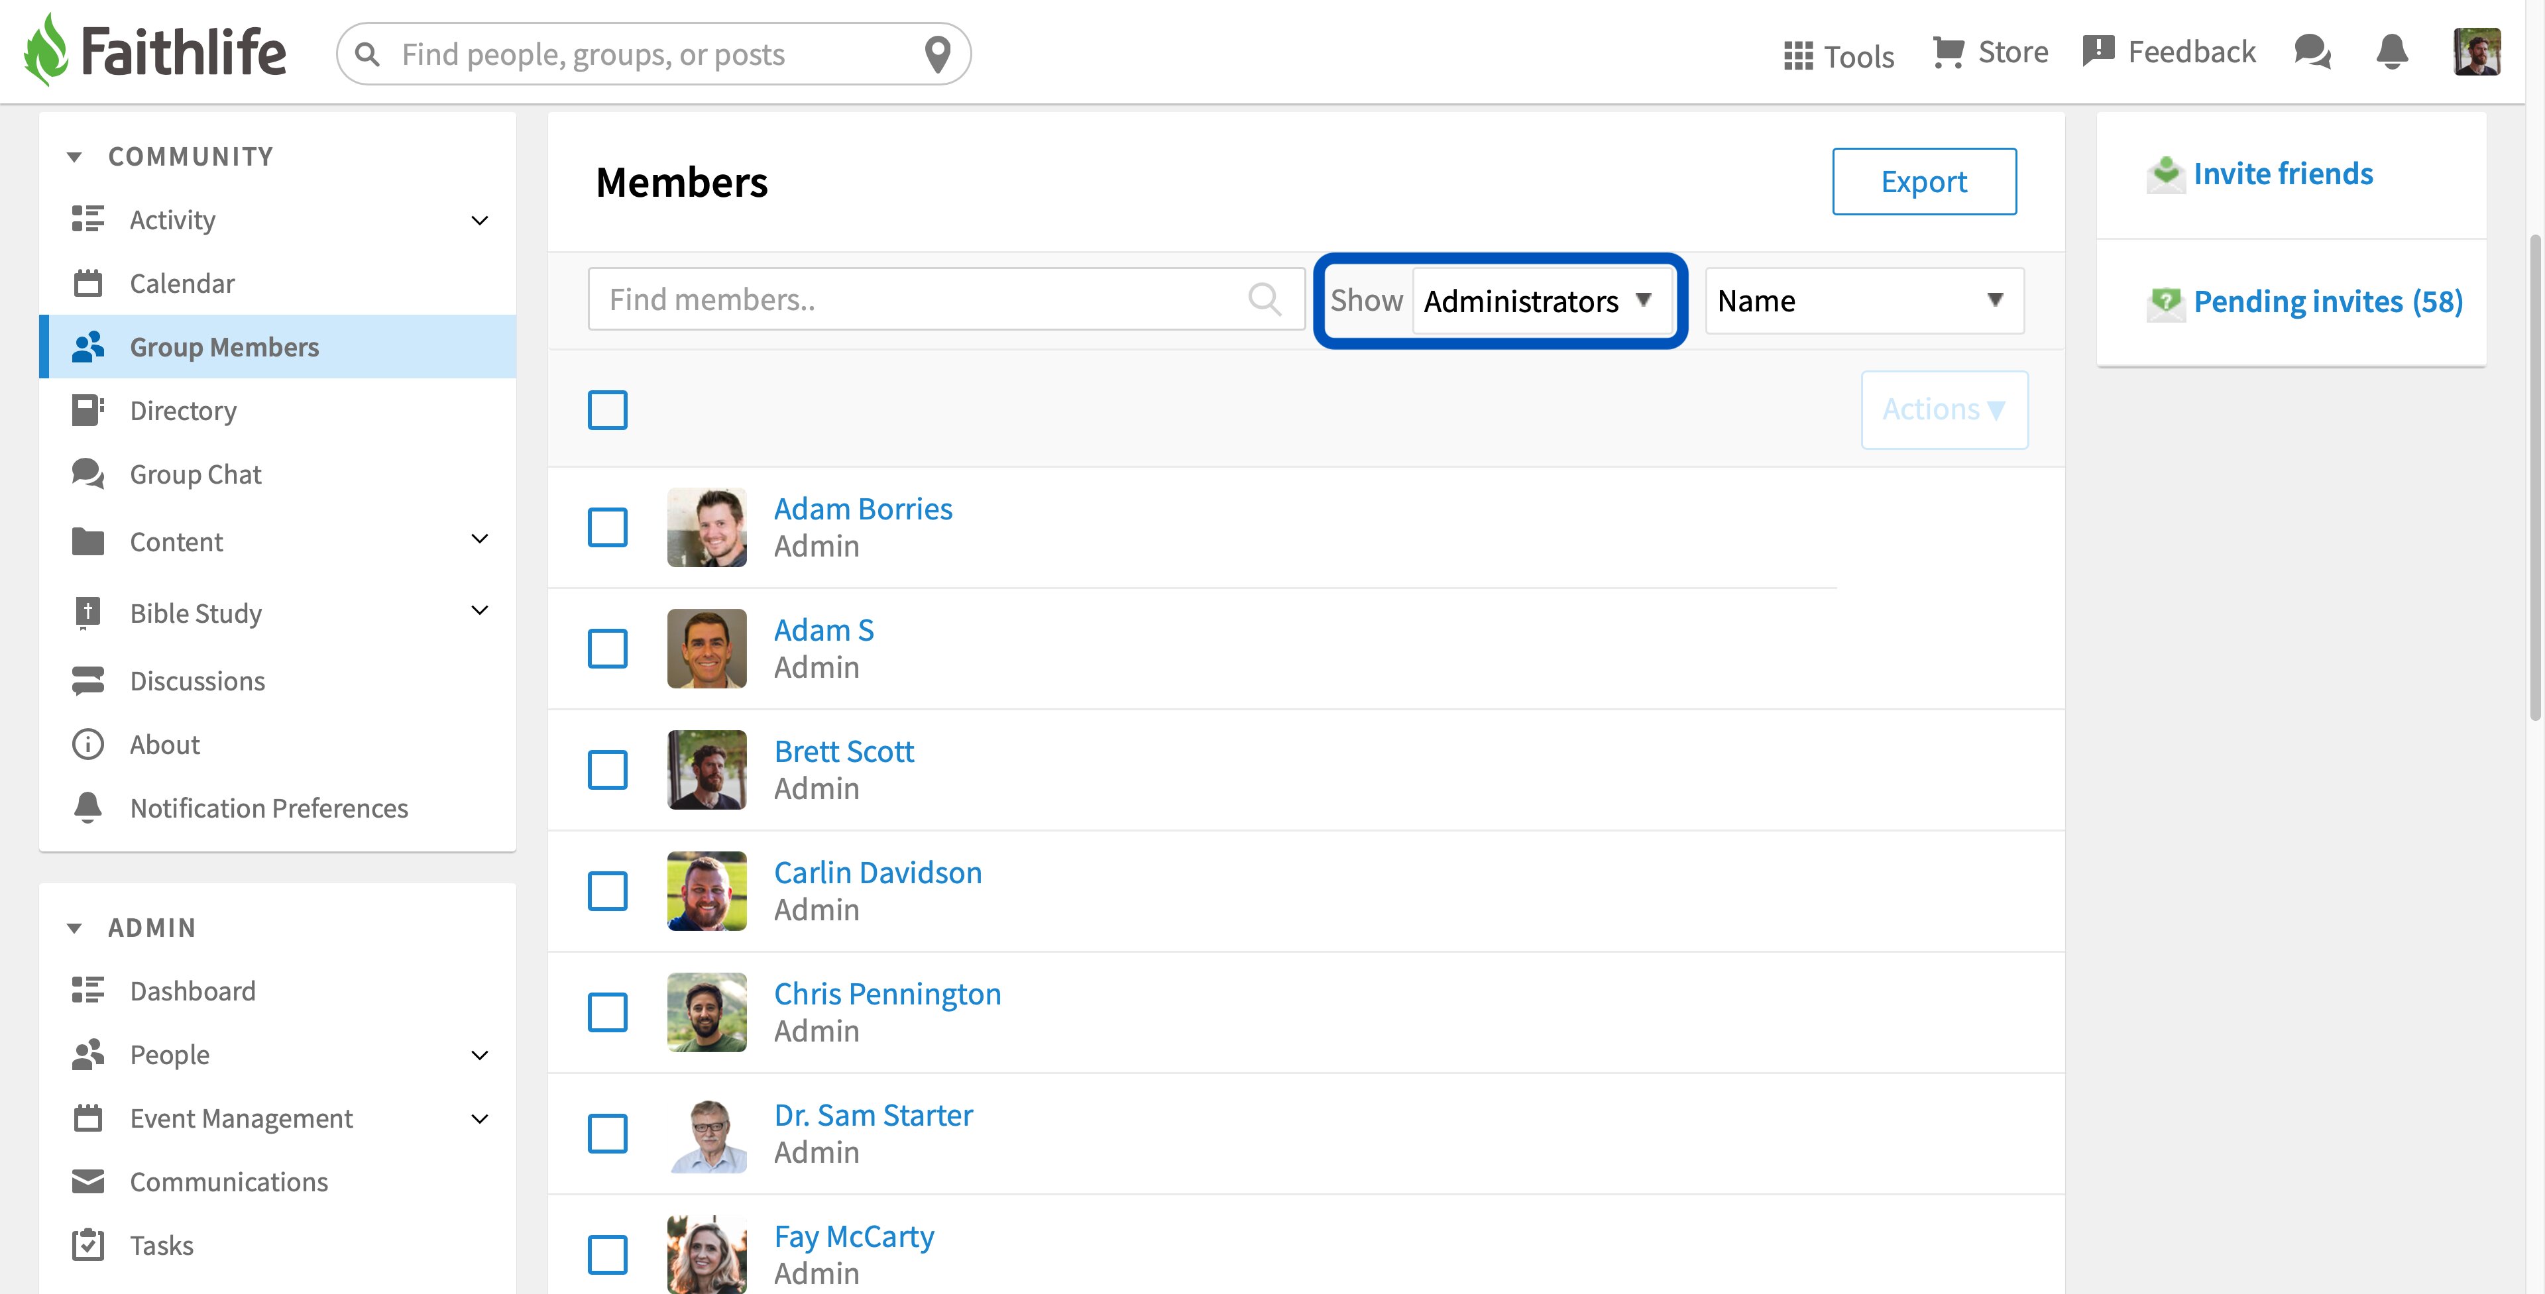Expand the Bible Study submenu chevron
Viewport: 2545px width, 1294px height.
coord(479,610)
